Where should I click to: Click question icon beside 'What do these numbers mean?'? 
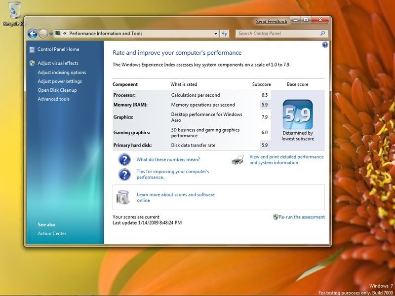124,160
